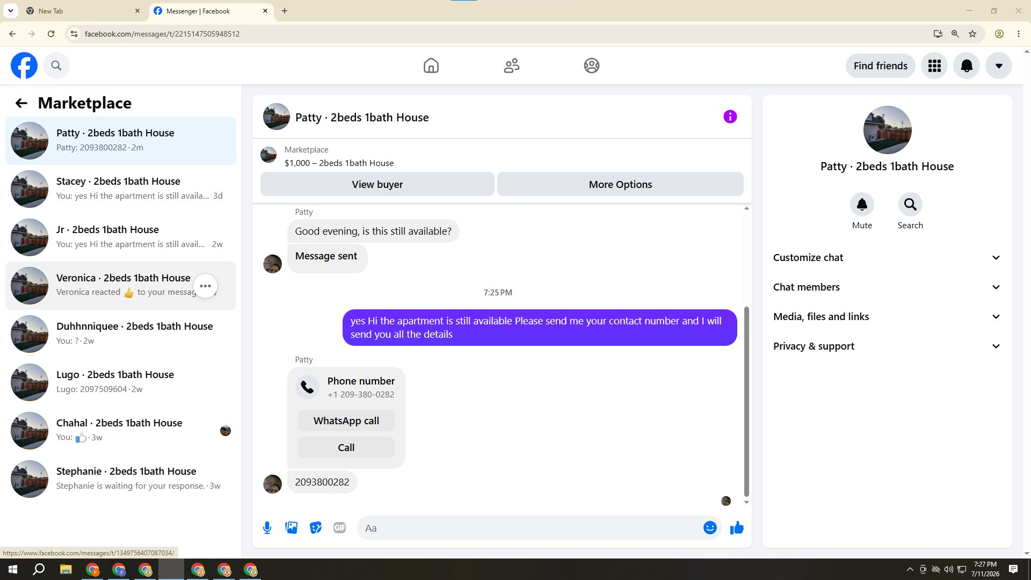Click the site information icon in address bar
1031x580 pixels.
coord(74,34)
